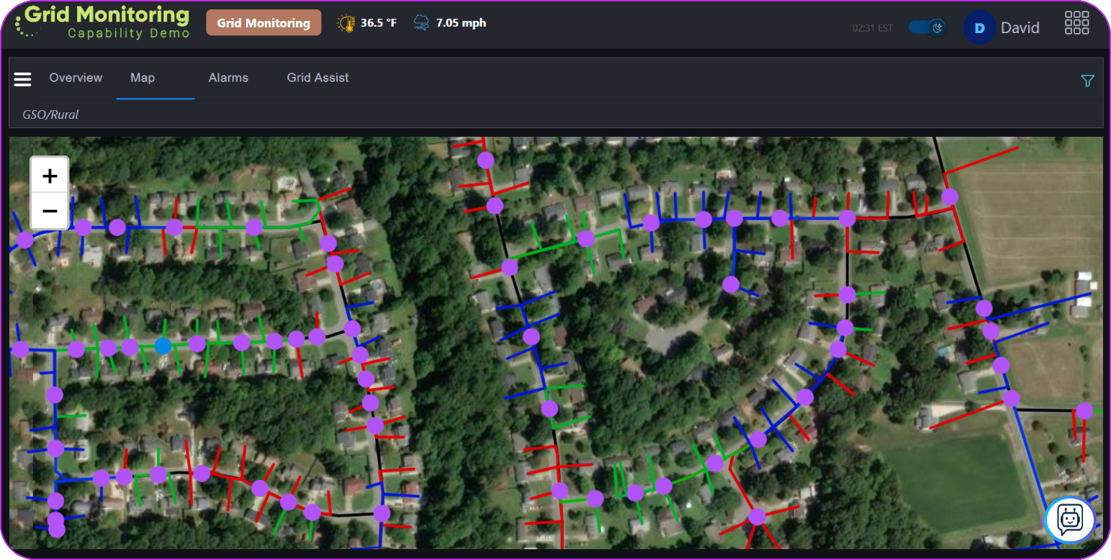Select the Map tab

tap(143, 78)
